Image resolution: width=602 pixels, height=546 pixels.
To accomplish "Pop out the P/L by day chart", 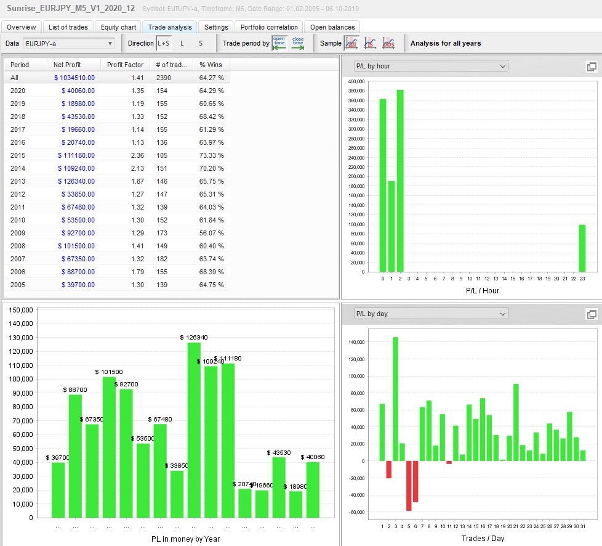I will coord(591,314).
